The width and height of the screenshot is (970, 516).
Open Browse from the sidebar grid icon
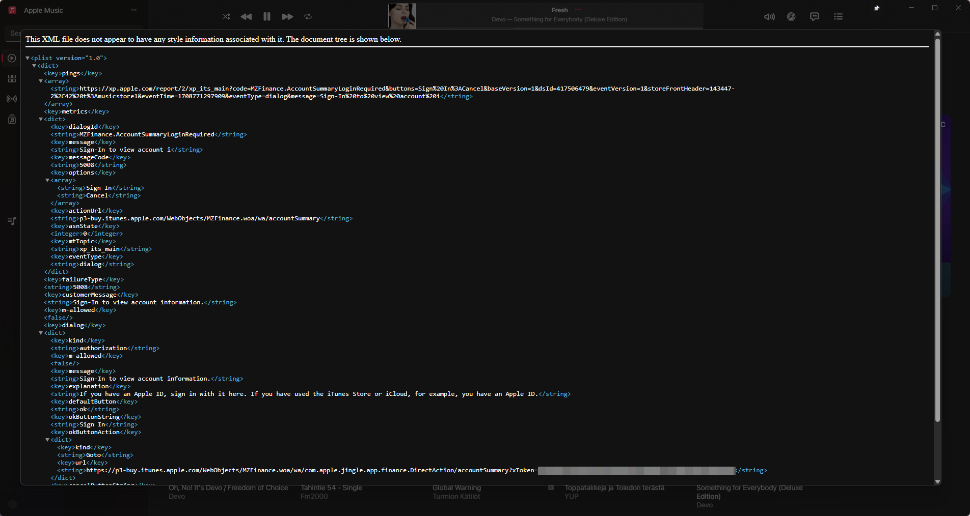12,78
